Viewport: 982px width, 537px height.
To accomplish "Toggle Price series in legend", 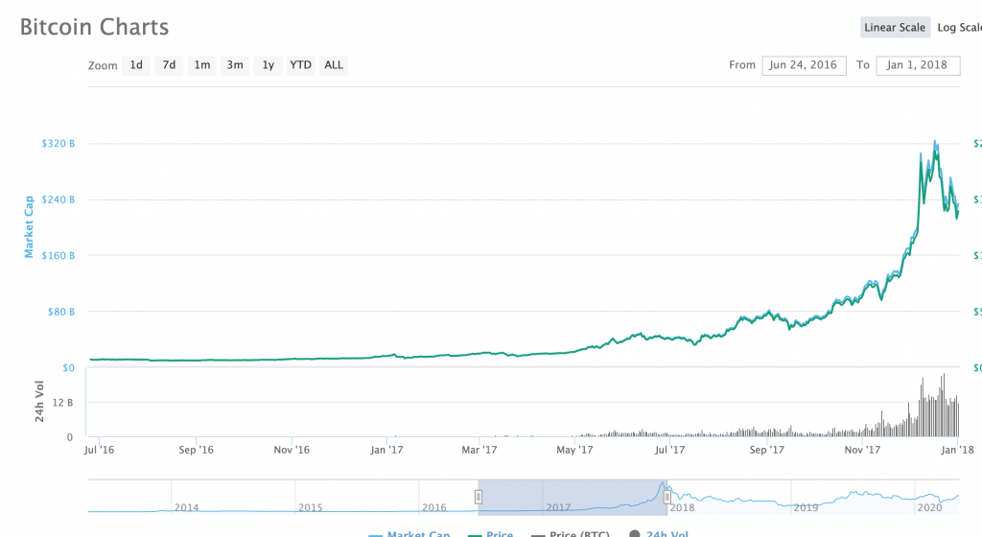I will (x=490, y=534).
